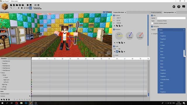Screen dimensions: 187x105
Task: Enable Custom rotation point checkbox
Action: coord(152,23)
